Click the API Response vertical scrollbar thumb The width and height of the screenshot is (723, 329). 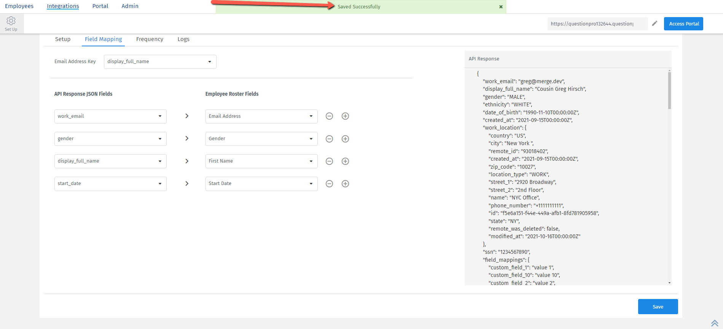click(x=669, y=90)
